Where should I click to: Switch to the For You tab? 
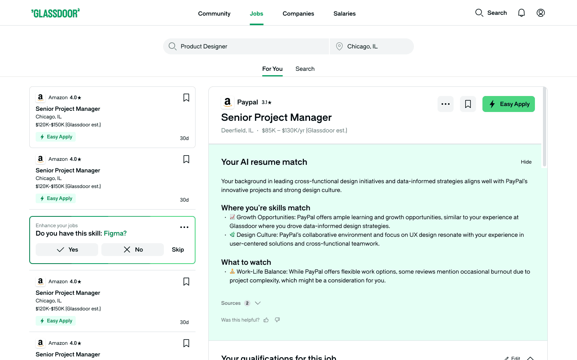click(x=272, y=69)
